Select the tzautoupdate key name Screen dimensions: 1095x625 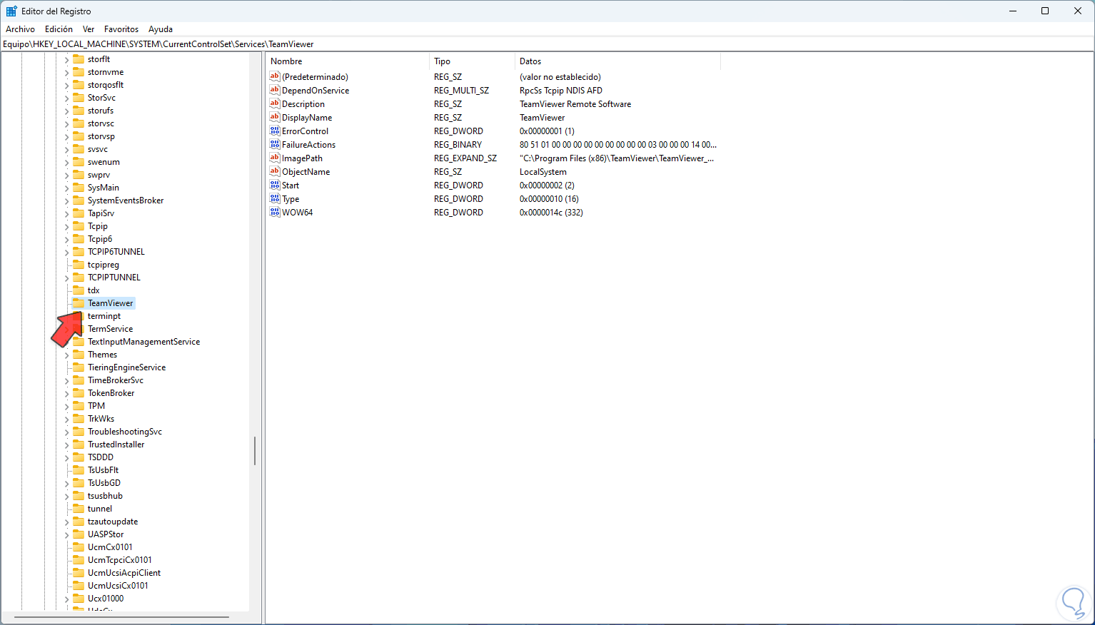pyautogui.click(x=113, y=522)
